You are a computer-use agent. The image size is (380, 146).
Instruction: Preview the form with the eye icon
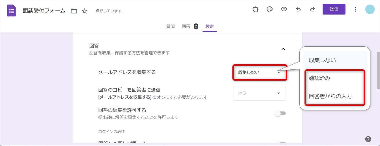(284, 9)
